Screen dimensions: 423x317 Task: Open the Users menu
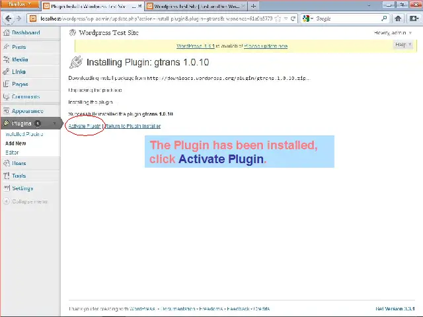click(x=19, y=163)
